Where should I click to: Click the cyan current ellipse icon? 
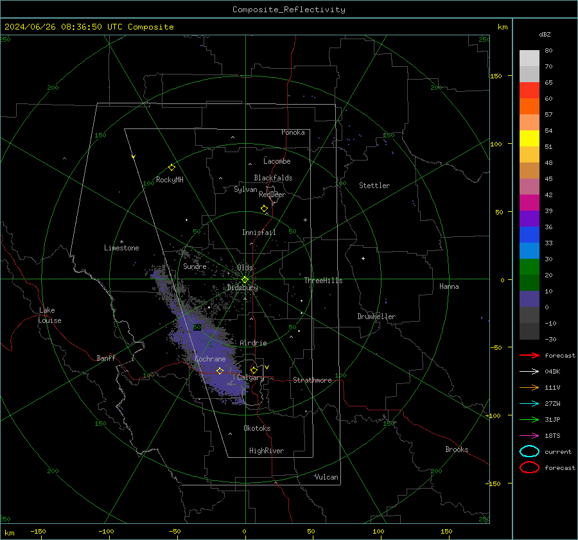(x=529, y=451)
